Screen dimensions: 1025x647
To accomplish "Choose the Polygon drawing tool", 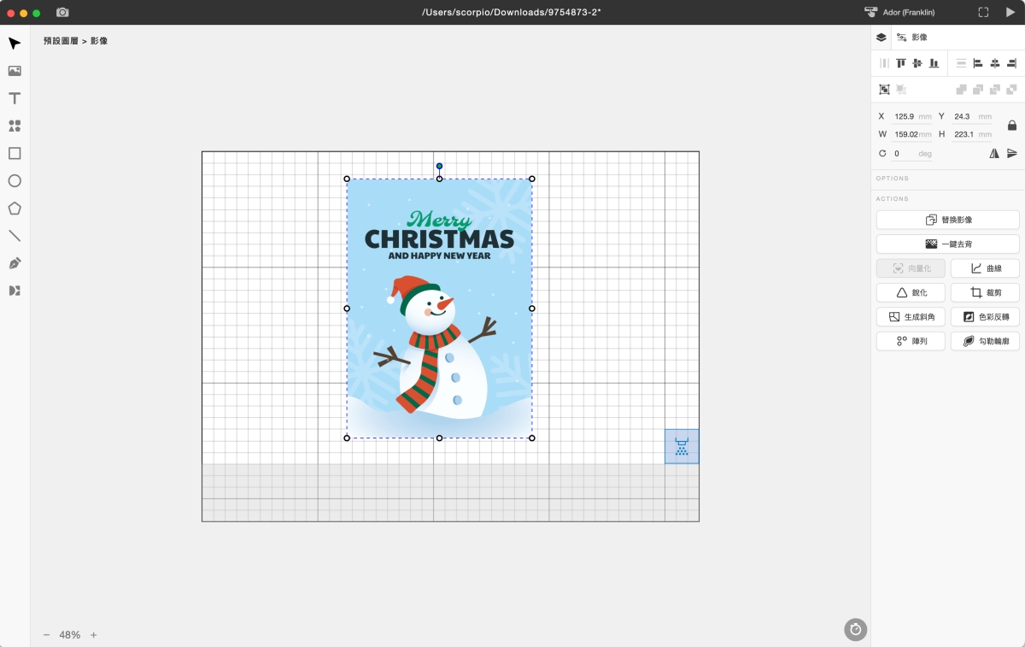I will (15, 209).
